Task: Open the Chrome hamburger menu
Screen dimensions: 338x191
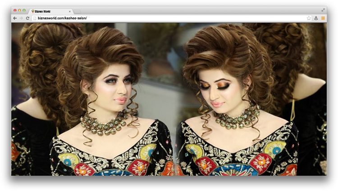Action: [323, 18]
